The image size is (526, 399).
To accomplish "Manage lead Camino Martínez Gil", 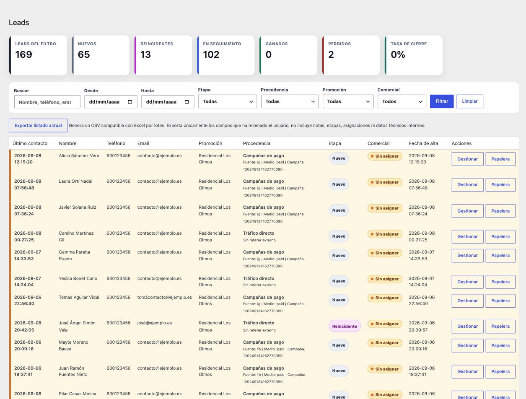I will pos(467,236).
